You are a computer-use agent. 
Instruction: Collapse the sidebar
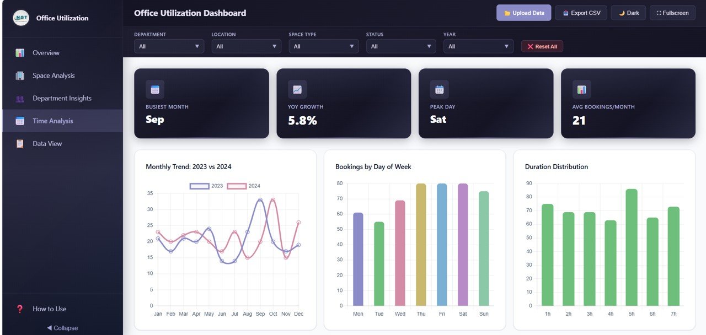pyautogui.click(x=61, y=328)
